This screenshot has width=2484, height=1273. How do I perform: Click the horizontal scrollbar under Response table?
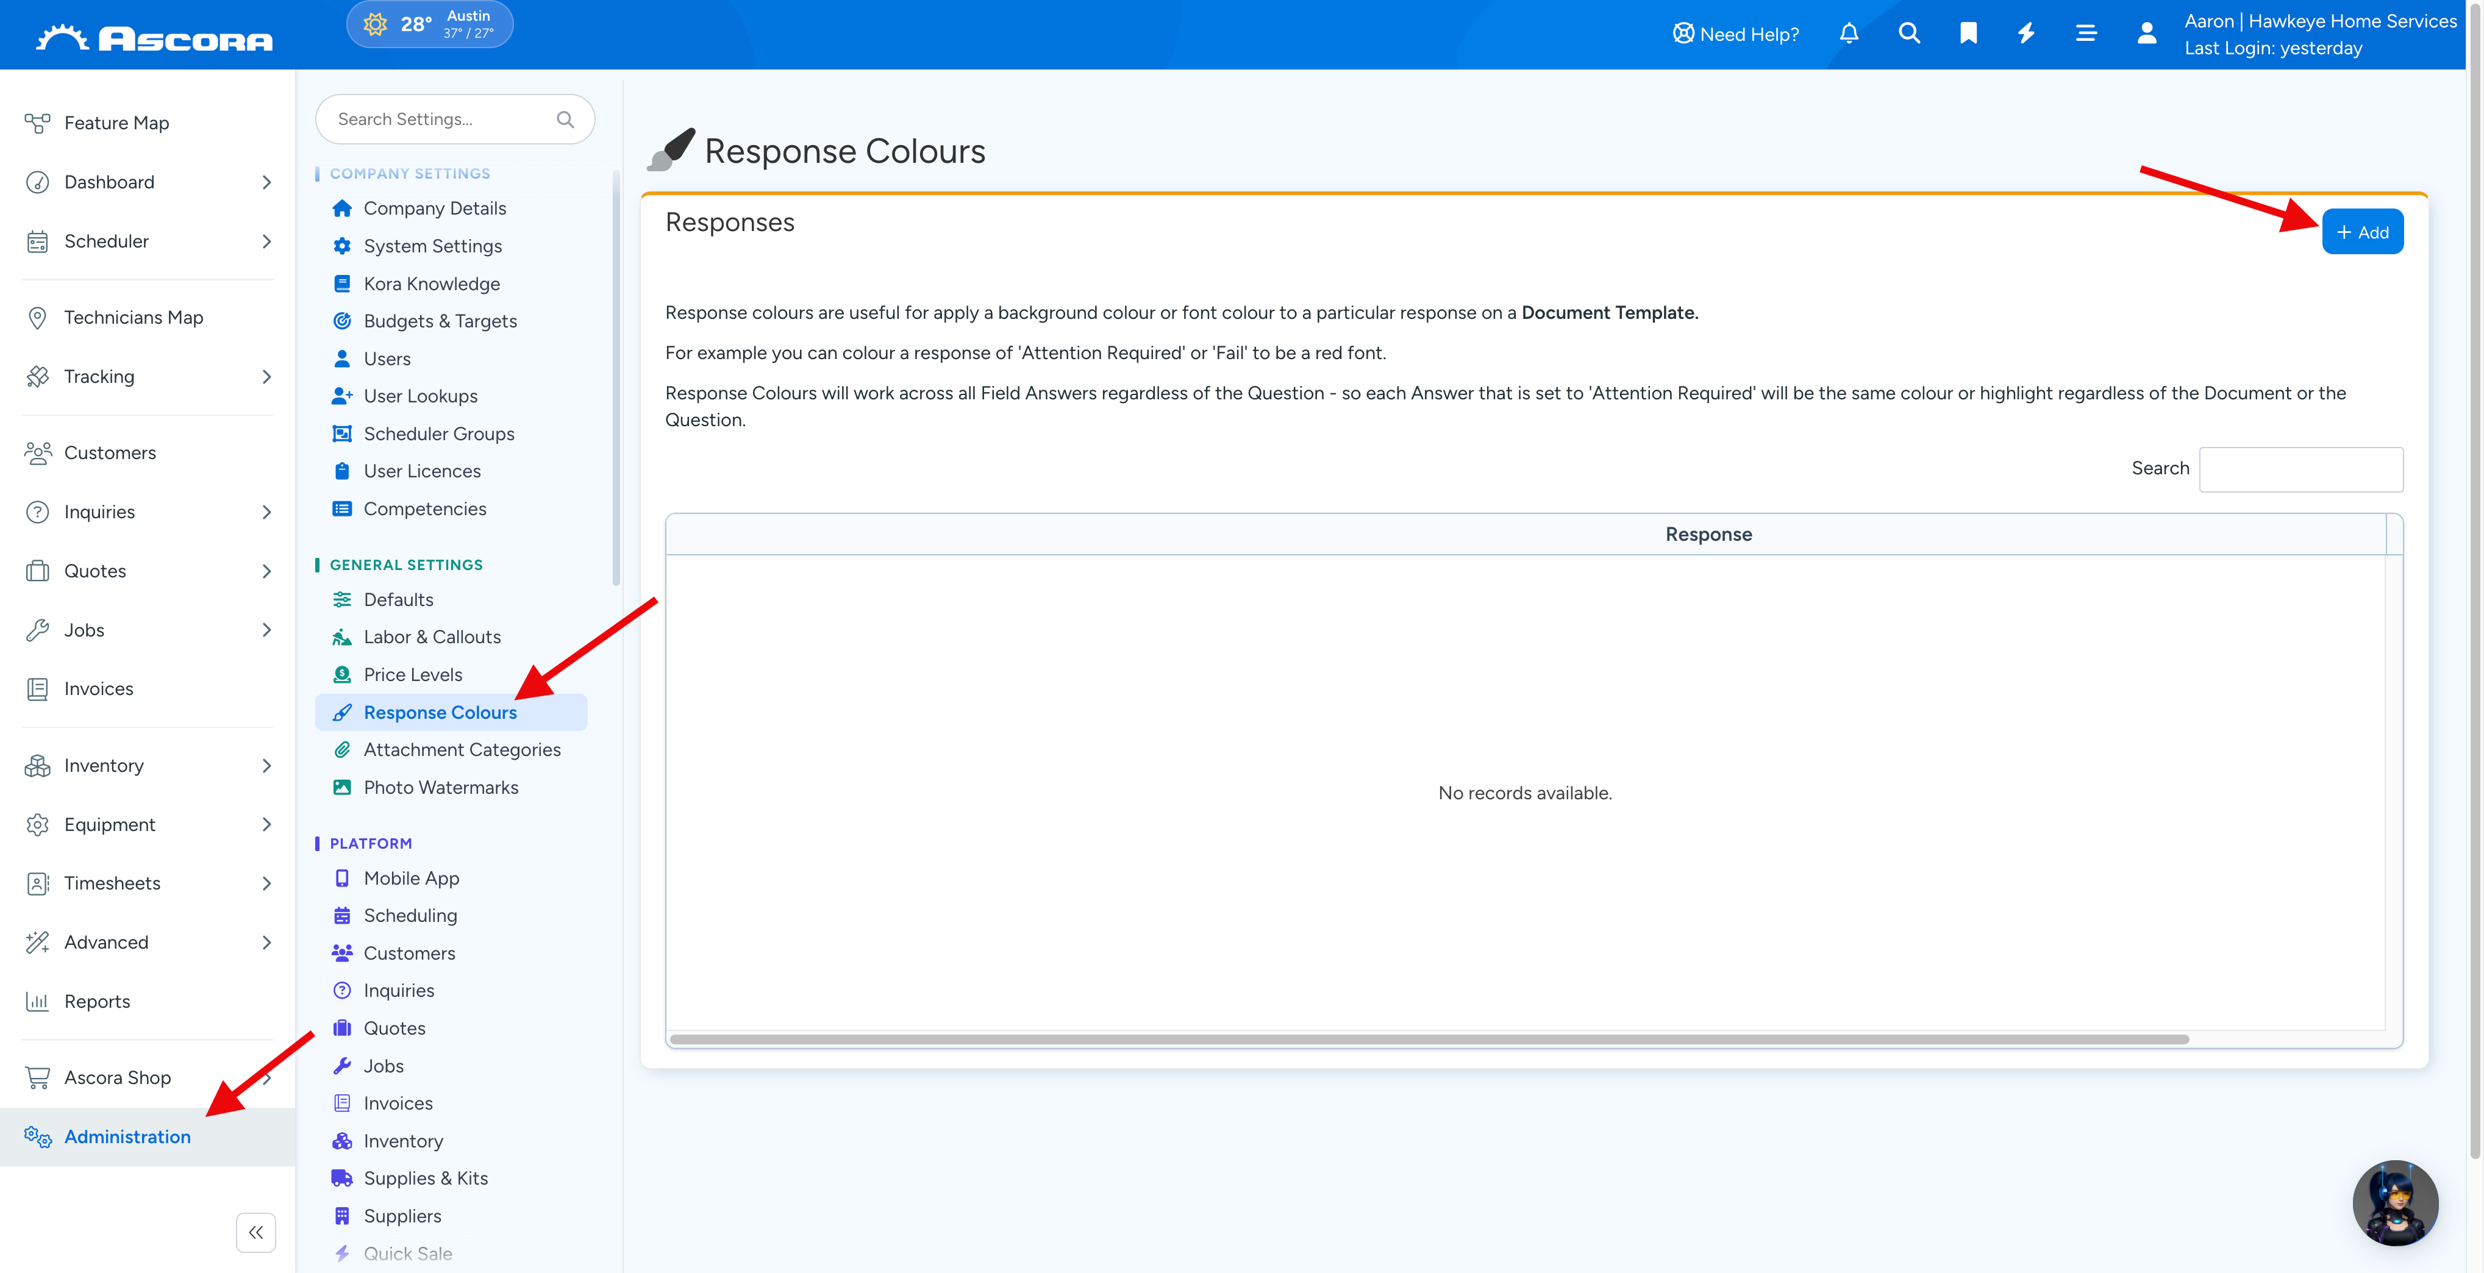[1429, 1039]
